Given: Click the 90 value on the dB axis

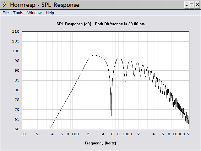Looking at the screenshot, I should click(17, 70).
